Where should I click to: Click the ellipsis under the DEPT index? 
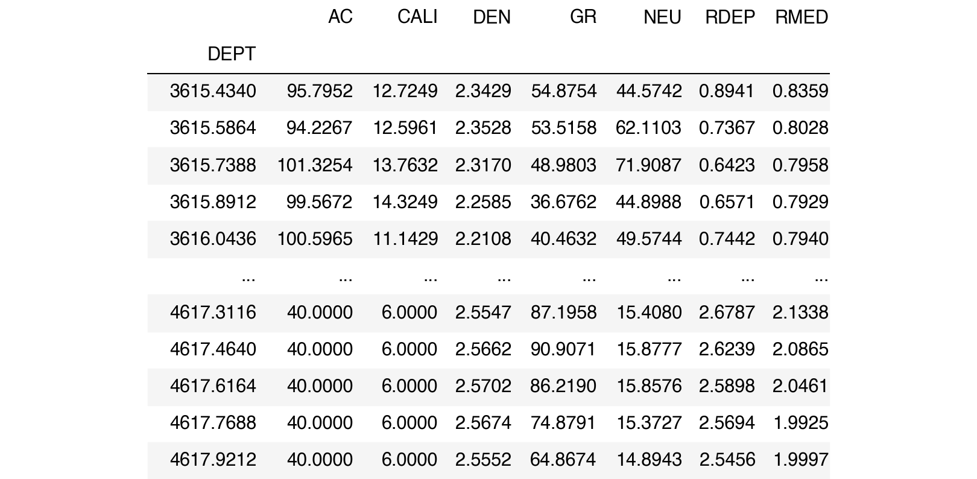coord(248,277)
